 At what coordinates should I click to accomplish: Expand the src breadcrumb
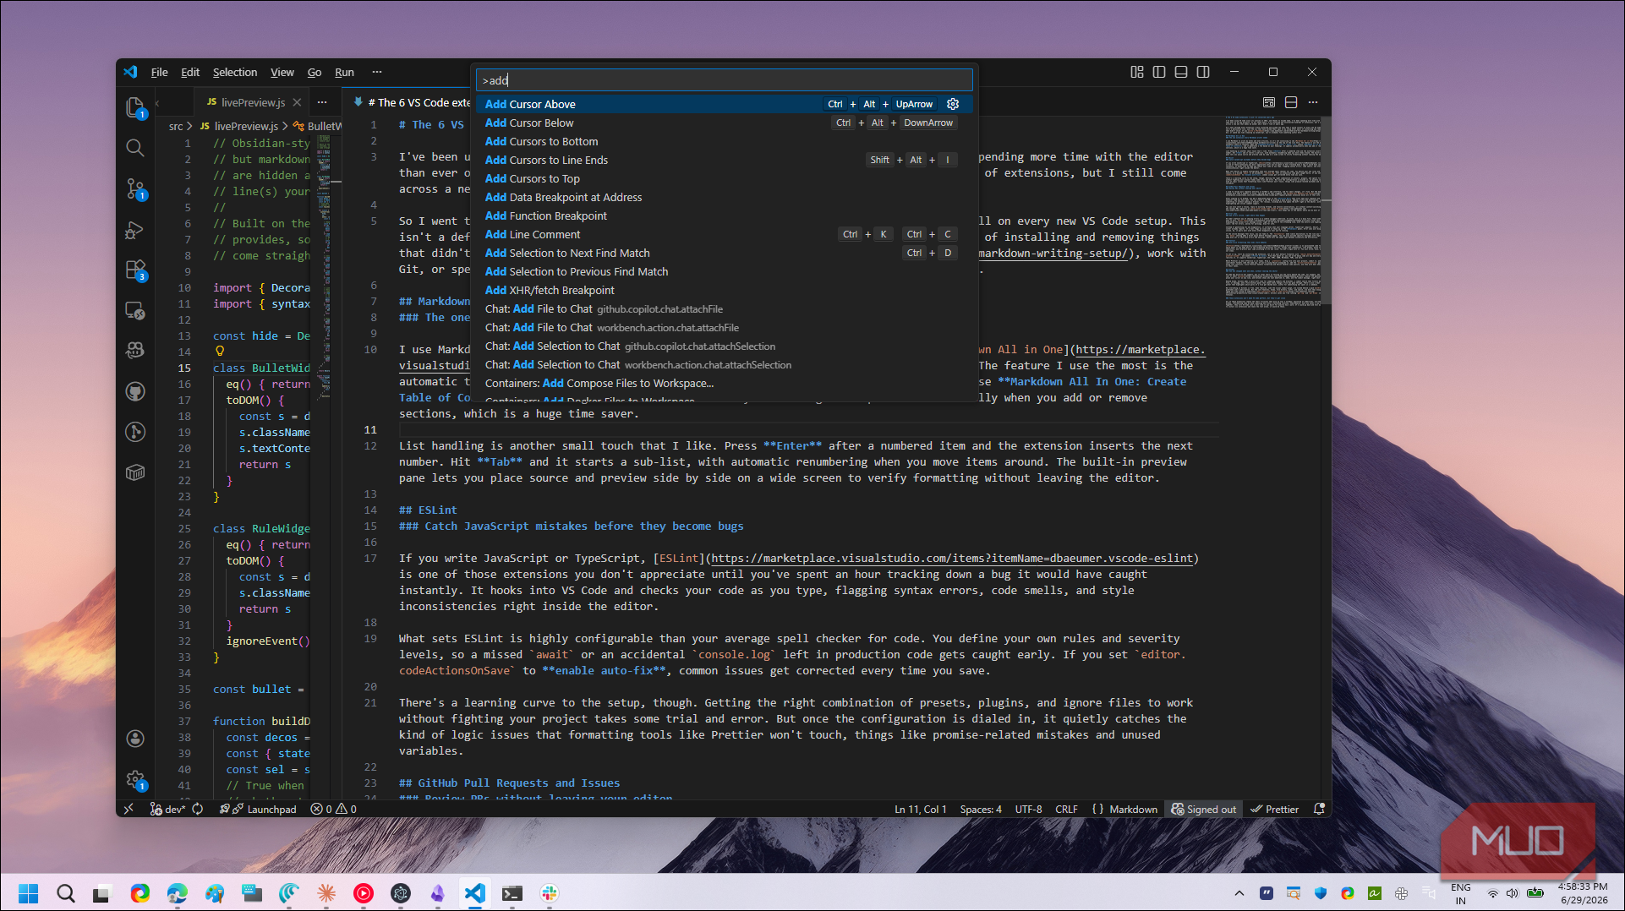tap(176, 126)
